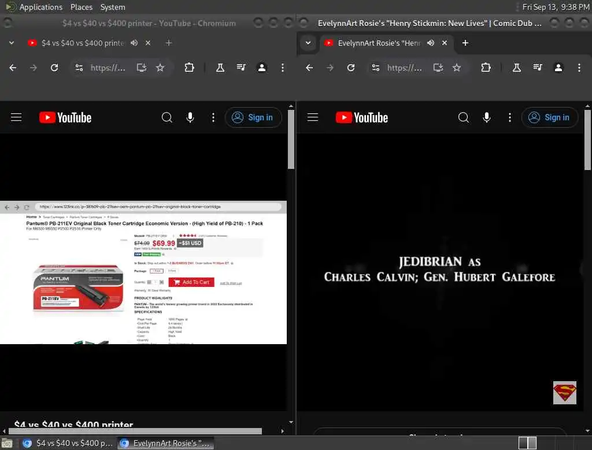Screen dimensions: 592x450
Task: Mute the $4 vs $40 printer tab
Action: [x=134, y=43]
